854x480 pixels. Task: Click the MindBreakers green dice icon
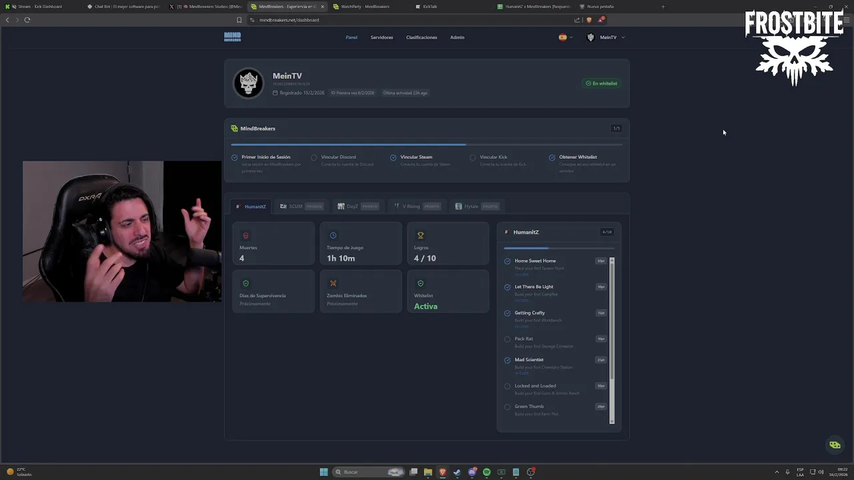coord(234,129)
